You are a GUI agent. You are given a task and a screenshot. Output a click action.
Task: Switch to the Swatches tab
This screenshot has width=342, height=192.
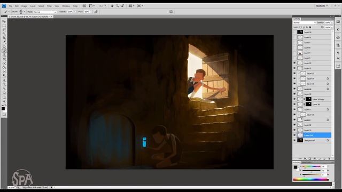tap(306, 162)
